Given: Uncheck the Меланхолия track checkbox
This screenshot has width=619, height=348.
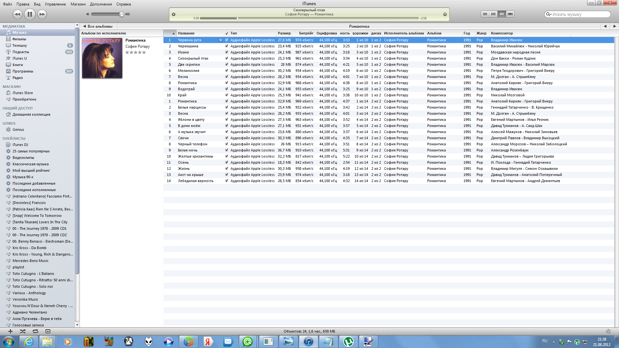Looking at the screenshot, I should (x=227, y=71).
